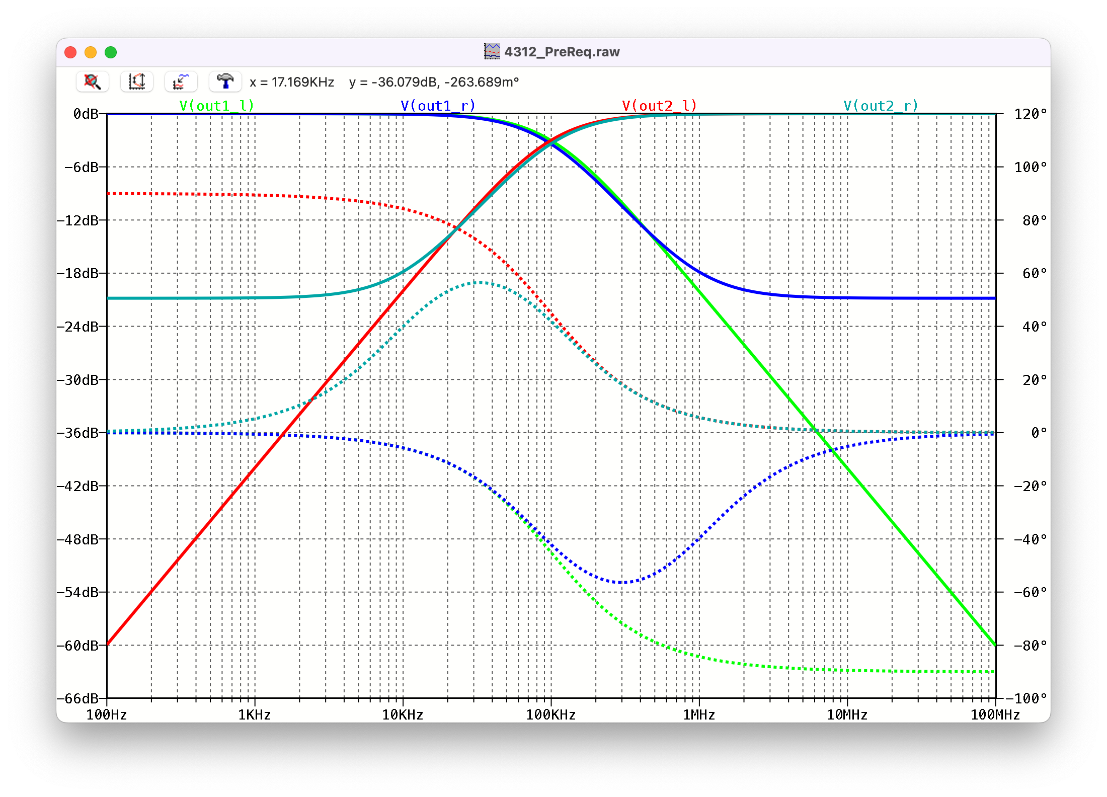Click the 10MHz frequency axis label
Screen dimensions: 1107x797
[847, 715]
